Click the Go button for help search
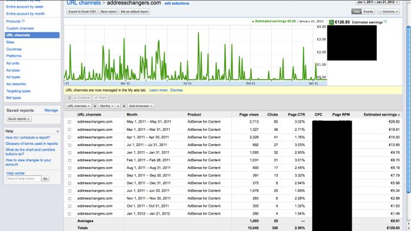Viewport: 411px width, 231px height. pos(45,179)
